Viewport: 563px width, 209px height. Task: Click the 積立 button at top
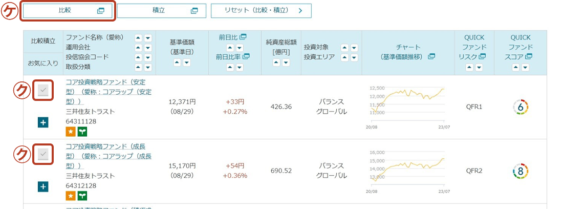click(162, 11)
